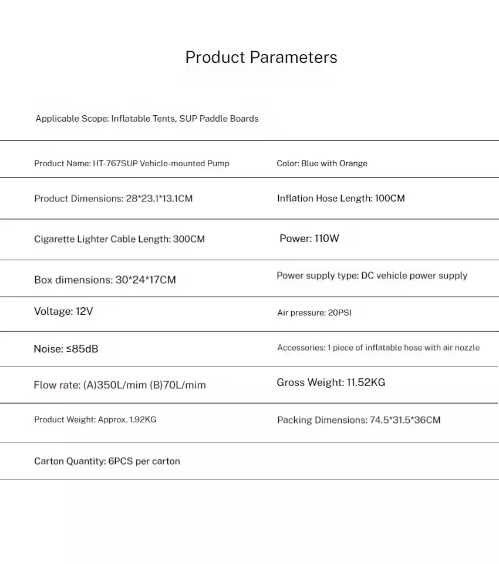499x564 pixels.
Task: Click the Power: 110W value
Action: coord(309,239)
